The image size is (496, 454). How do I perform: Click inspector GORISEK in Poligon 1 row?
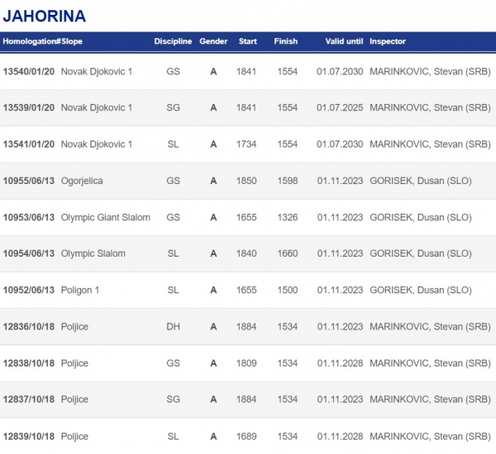pyautogui.click(x=421, y=291)
